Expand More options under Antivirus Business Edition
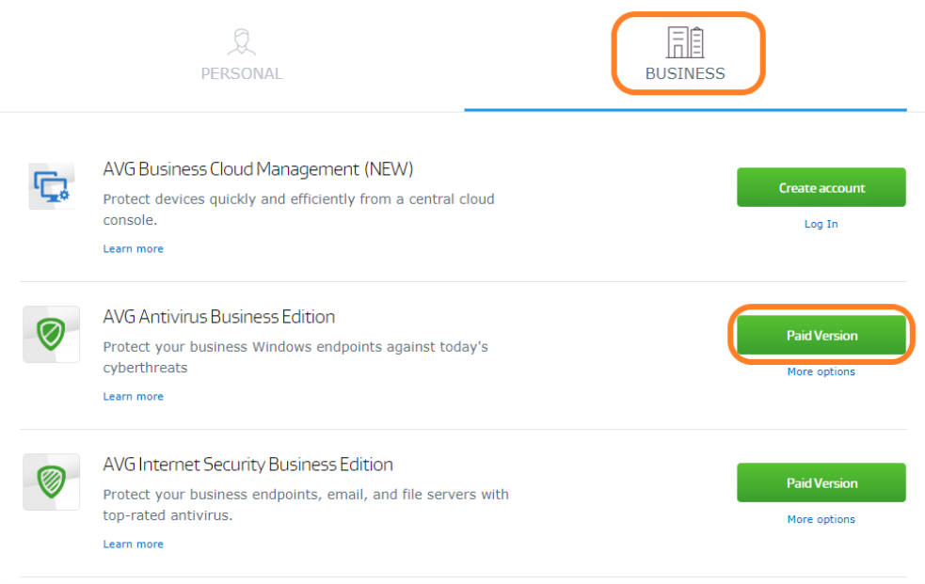The height and width of the screenshot is (584, 925). coord(820,371)
